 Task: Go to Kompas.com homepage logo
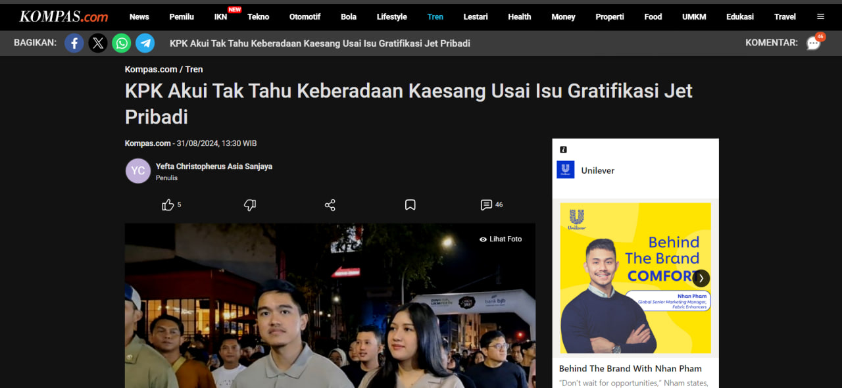pyautogui.click(x=64, y=16)
